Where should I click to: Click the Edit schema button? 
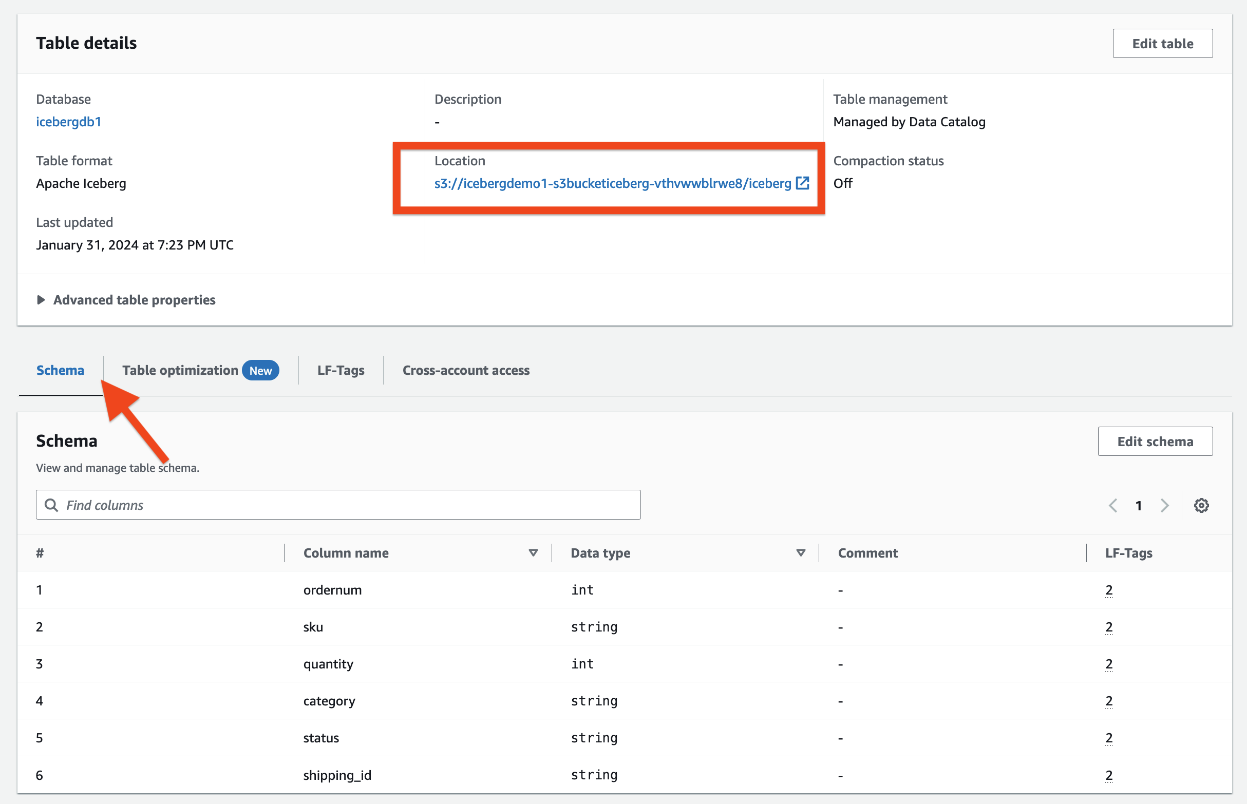[1155, 441]
